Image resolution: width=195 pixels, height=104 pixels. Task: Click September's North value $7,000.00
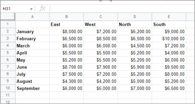tap(135, 88)
